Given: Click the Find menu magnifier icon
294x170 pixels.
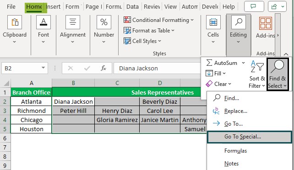Looking at the screenshot, I should (x=217, y=98).
